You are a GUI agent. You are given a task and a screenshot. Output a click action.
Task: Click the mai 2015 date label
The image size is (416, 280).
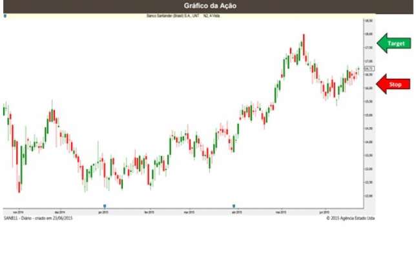(x=281, y=211)
